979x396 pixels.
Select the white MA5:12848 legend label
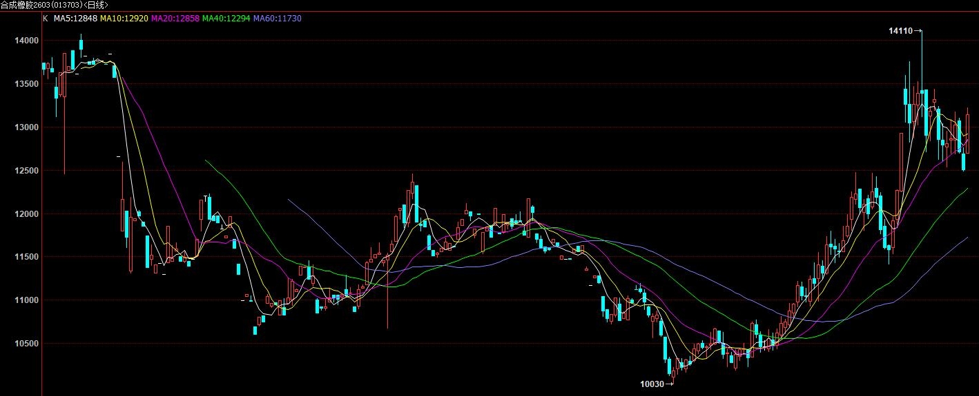click(75, 19)
